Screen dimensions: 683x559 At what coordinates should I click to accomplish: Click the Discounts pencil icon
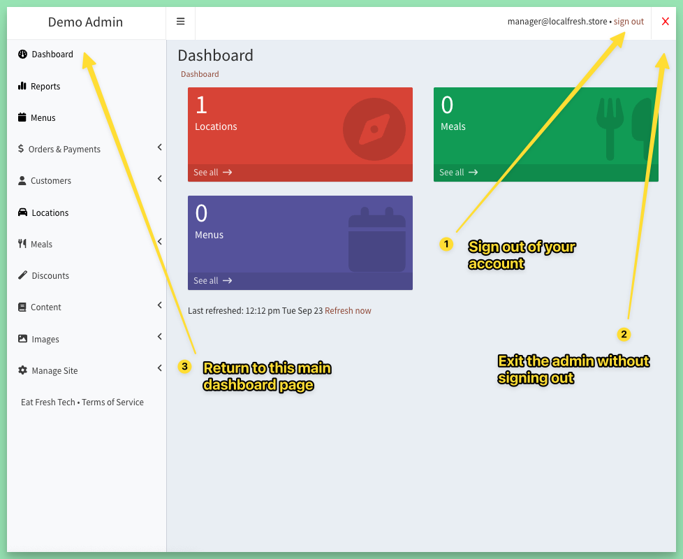pyautogui.click(x=22, y=275)
